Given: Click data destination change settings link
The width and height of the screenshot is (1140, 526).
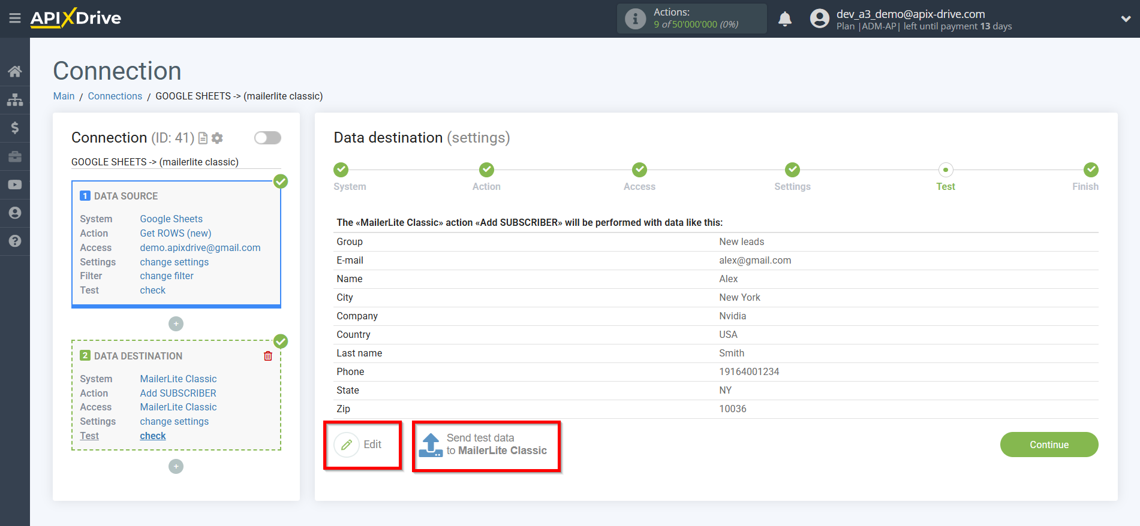Looking at the screenshot, I should 175,422.
